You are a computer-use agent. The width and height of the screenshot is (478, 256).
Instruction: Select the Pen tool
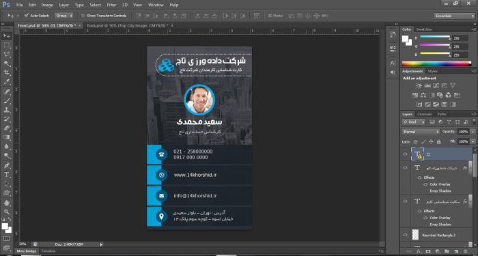point(6,165)
